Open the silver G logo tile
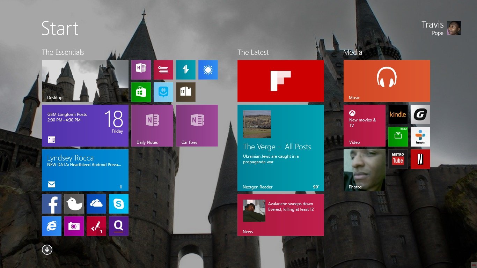Screen dimensions: 477x268 pos(420,114)
